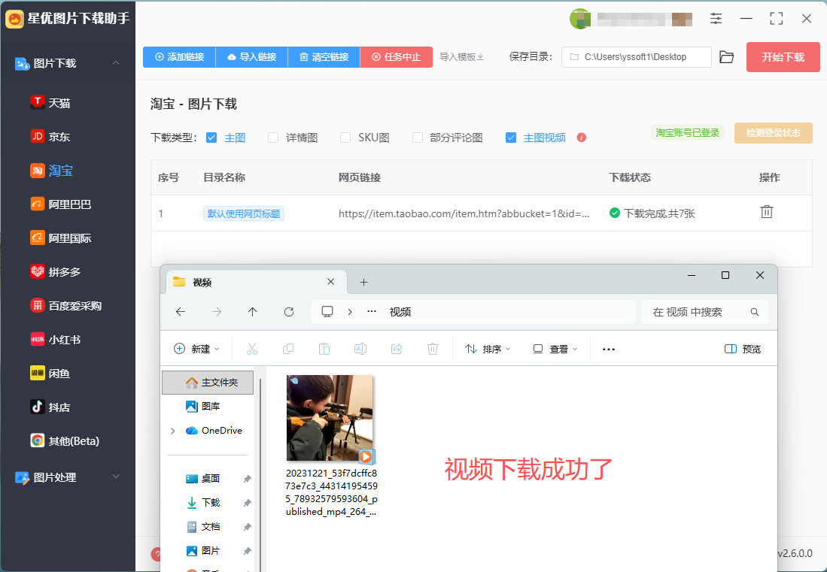Click the trash icon in row 1

point(766,212)
